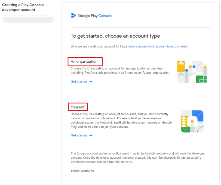Click the arrow beside Yourself's Get started
The image size is (221, 185).
[91, 135]
